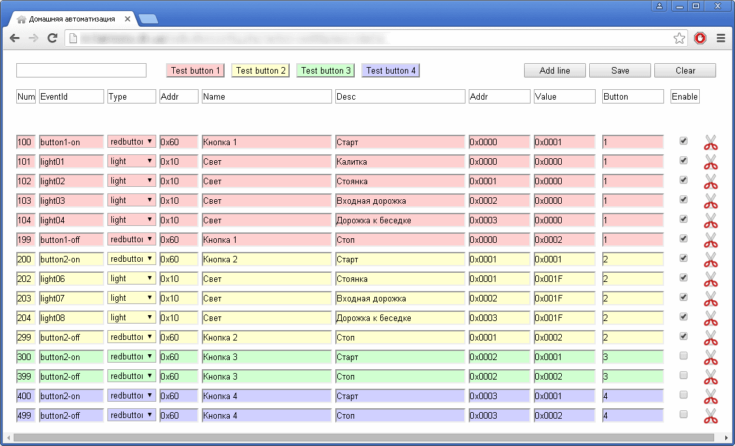Click Test button 3

pyautogui.click(x=326, y=70)
